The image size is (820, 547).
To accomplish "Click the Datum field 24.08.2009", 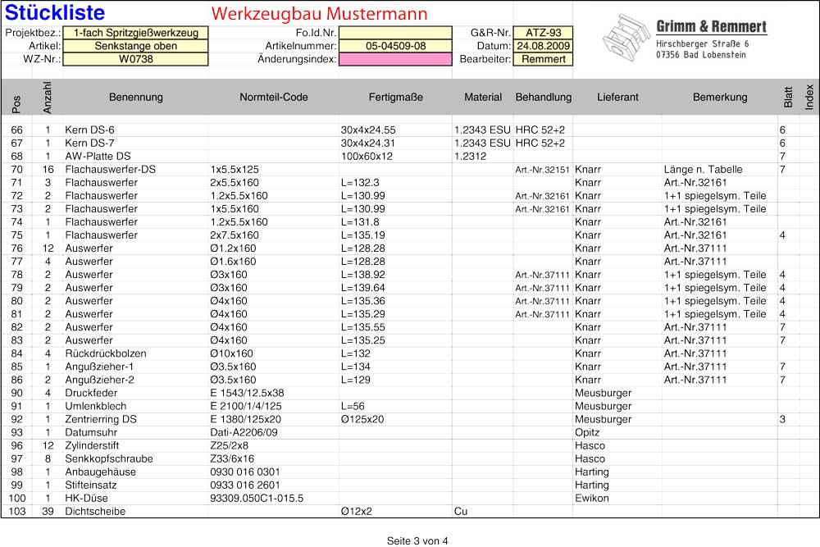I will point(543,47).
